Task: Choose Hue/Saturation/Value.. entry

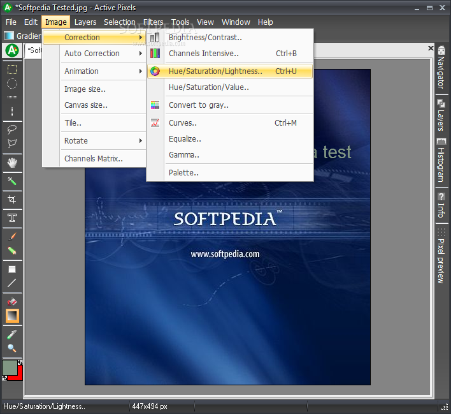Action: click(230, 87)
